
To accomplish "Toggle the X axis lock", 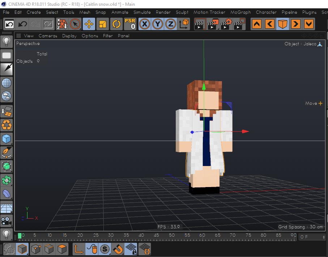I will tap(145, 24).
